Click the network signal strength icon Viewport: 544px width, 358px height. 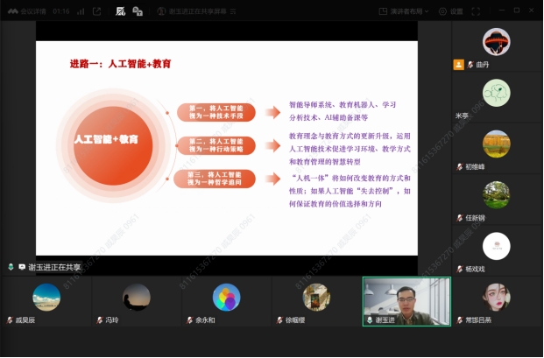(81, 11)
